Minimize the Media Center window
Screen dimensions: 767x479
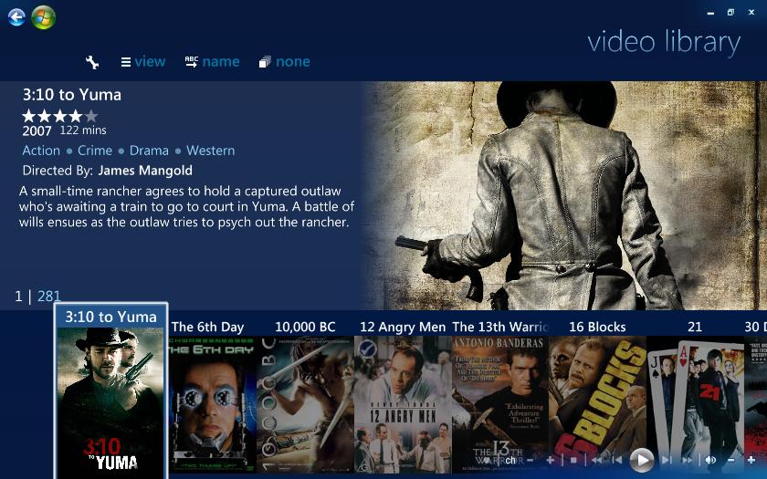coord(710,13)
